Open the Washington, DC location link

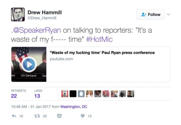(74, 107)
